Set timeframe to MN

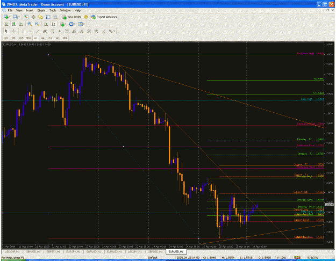65,38
